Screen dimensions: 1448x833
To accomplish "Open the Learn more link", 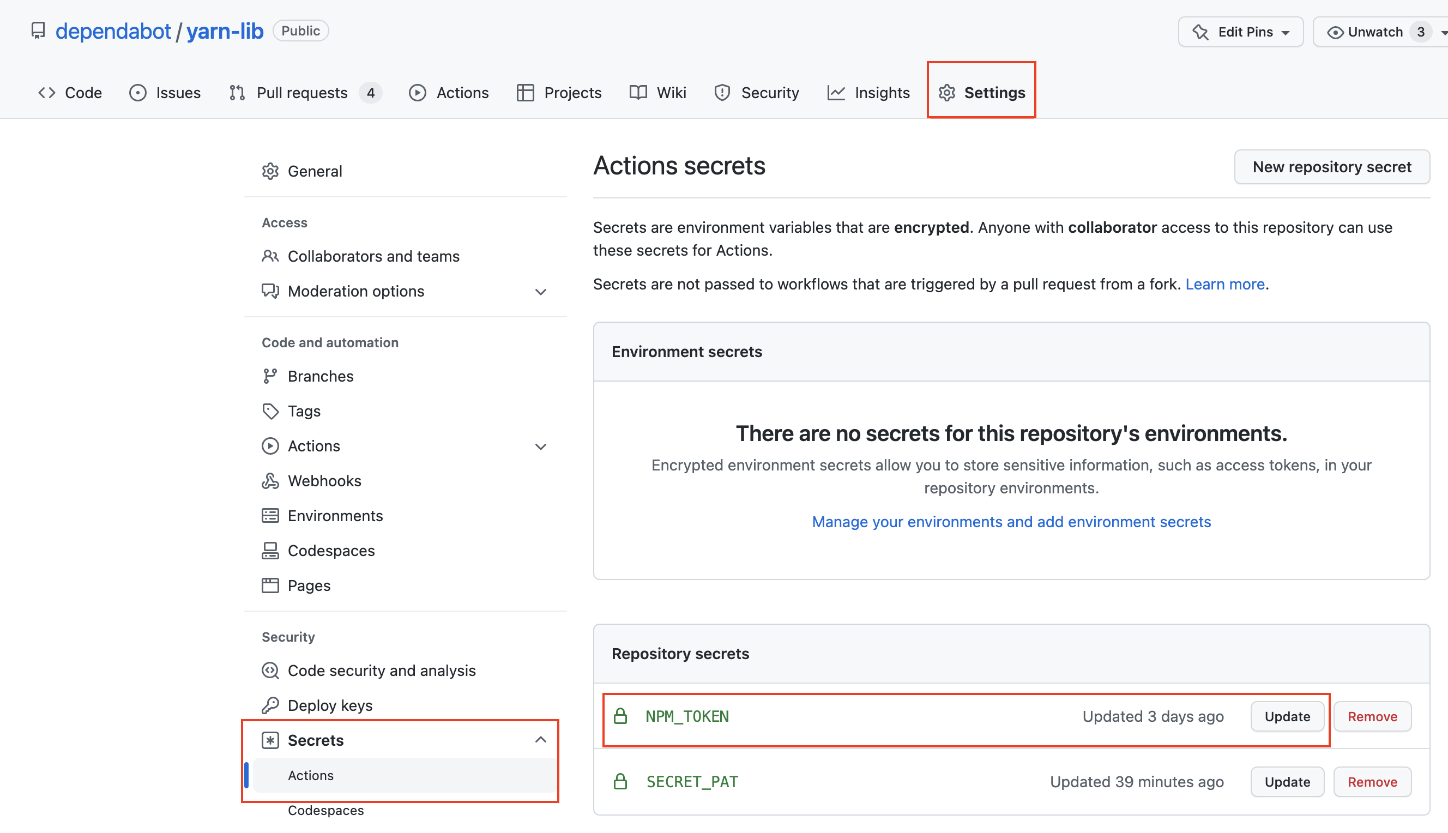I will pyautogui.click(x=1224, y=285).
